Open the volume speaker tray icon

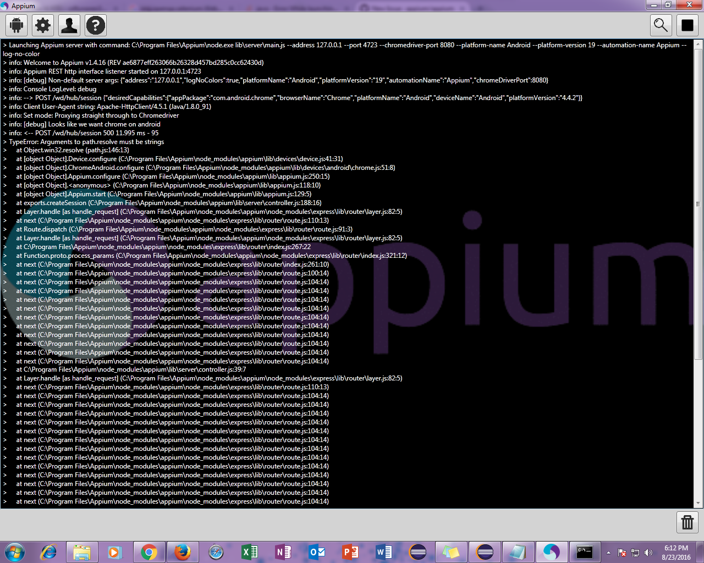(648, 553)
